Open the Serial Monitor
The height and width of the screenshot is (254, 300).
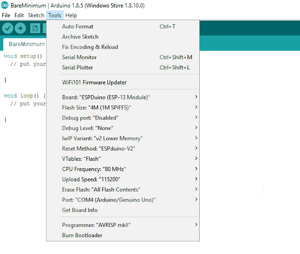[123, 57]
